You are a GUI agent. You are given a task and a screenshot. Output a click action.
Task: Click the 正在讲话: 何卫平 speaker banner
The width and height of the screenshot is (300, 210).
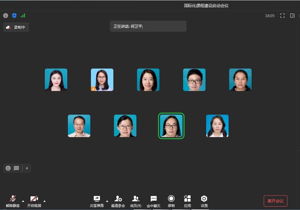click(148, 26)
